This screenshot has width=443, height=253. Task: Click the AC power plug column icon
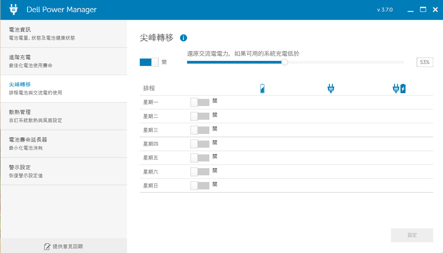[330, 88]
